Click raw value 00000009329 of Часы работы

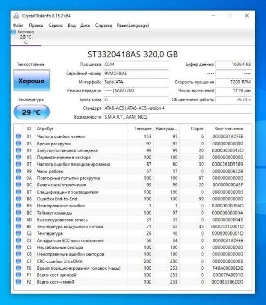[x=228, y=171]
